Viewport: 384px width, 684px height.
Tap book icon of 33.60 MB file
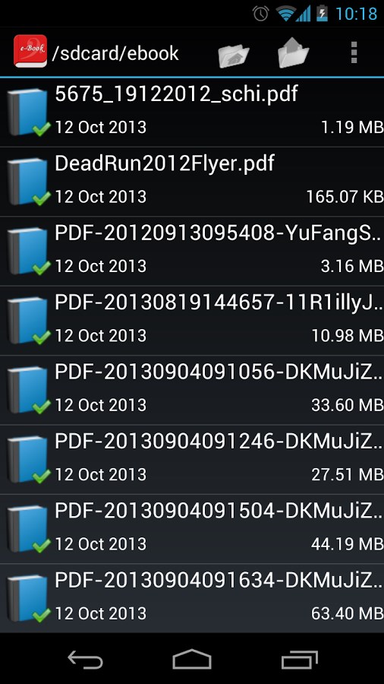click(28, 390)
